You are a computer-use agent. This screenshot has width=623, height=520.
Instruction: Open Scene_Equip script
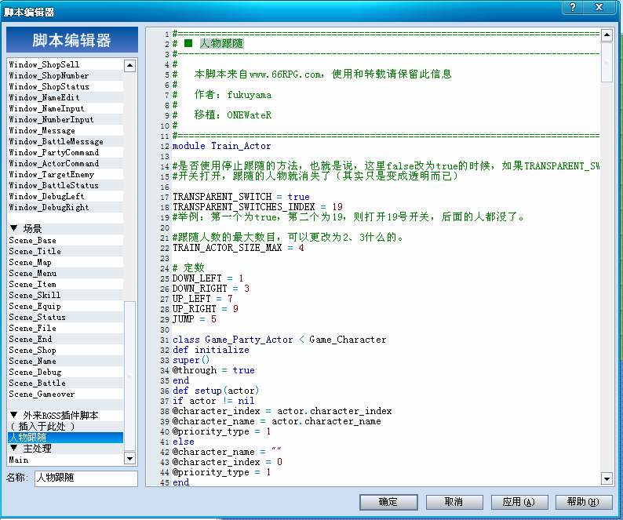click(66, 307)
